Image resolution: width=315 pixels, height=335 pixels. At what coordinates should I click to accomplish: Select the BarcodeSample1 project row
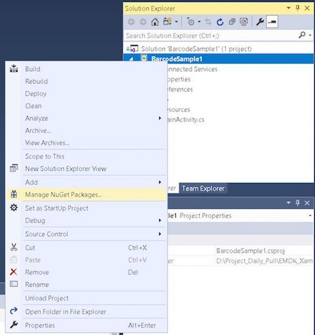point(219,59)
